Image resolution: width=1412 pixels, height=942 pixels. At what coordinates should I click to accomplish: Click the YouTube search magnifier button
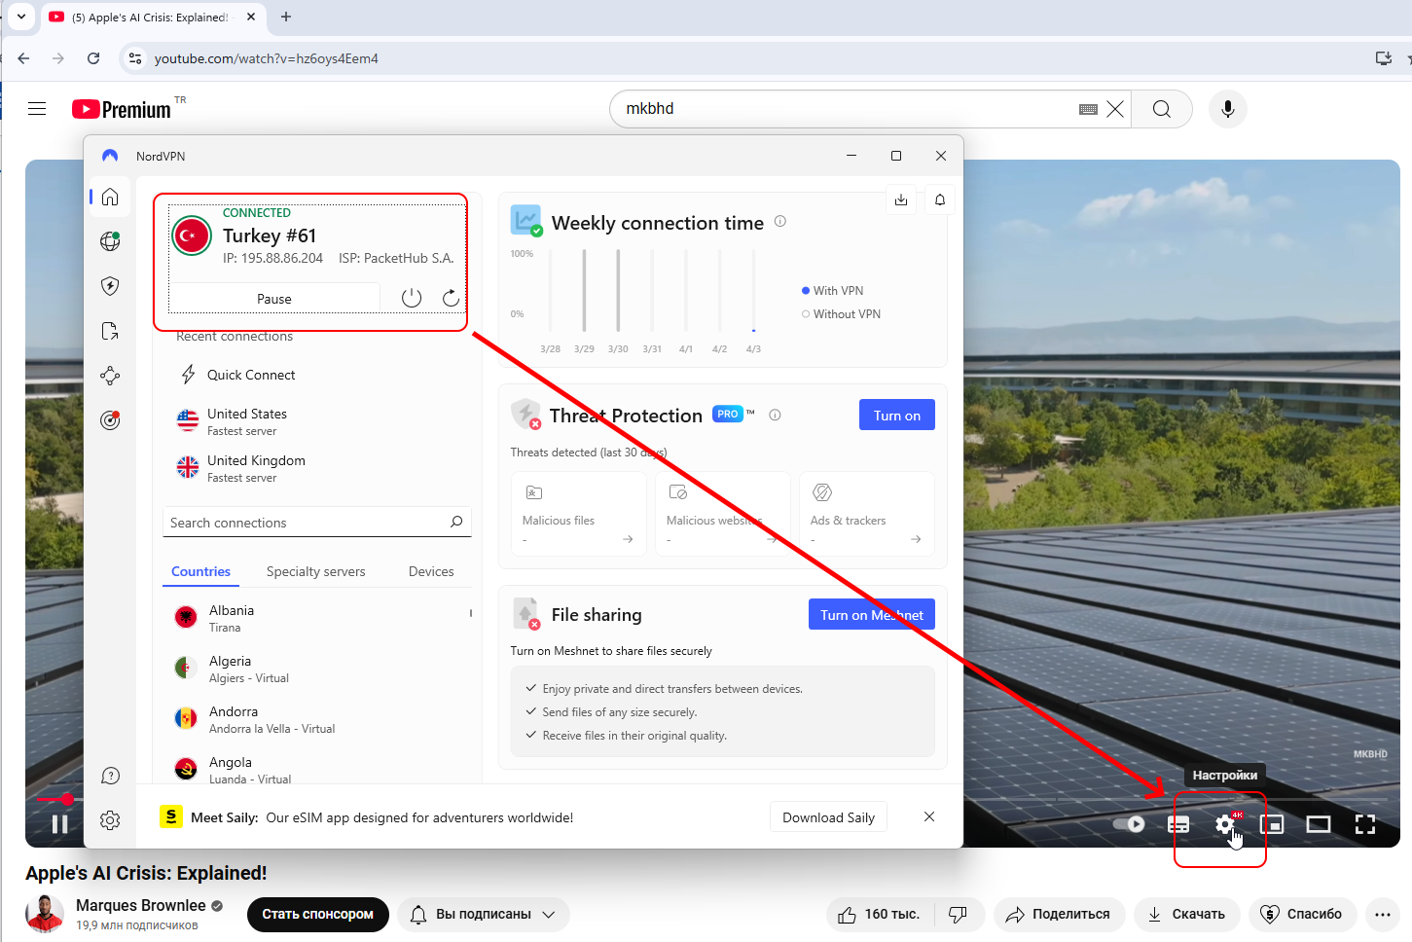[1162, 109]
